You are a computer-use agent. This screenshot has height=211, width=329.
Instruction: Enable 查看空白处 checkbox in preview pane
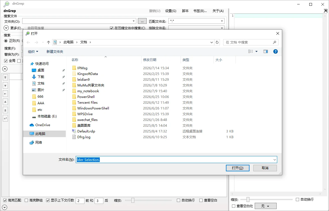click(x=234, y=206)
